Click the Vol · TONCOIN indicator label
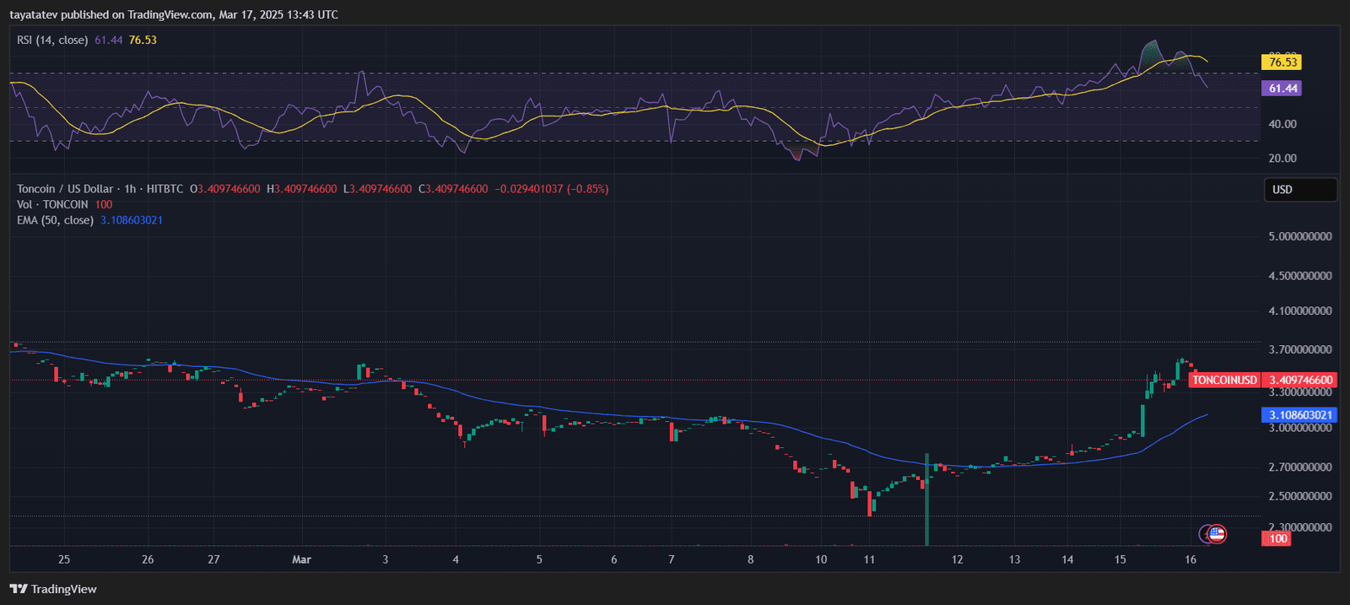The image size is (1350, 605). point(52,204)
